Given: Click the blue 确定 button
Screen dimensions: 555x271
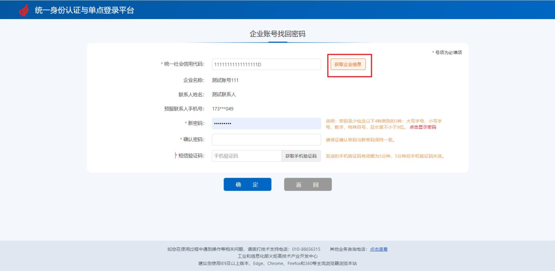Looking at the screenshot, I should click(x=247, y=185).
